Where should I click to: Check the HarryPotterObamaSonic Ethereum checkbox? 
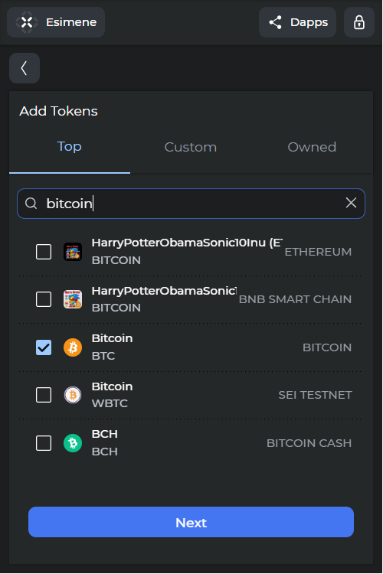(x=44, y=252)
